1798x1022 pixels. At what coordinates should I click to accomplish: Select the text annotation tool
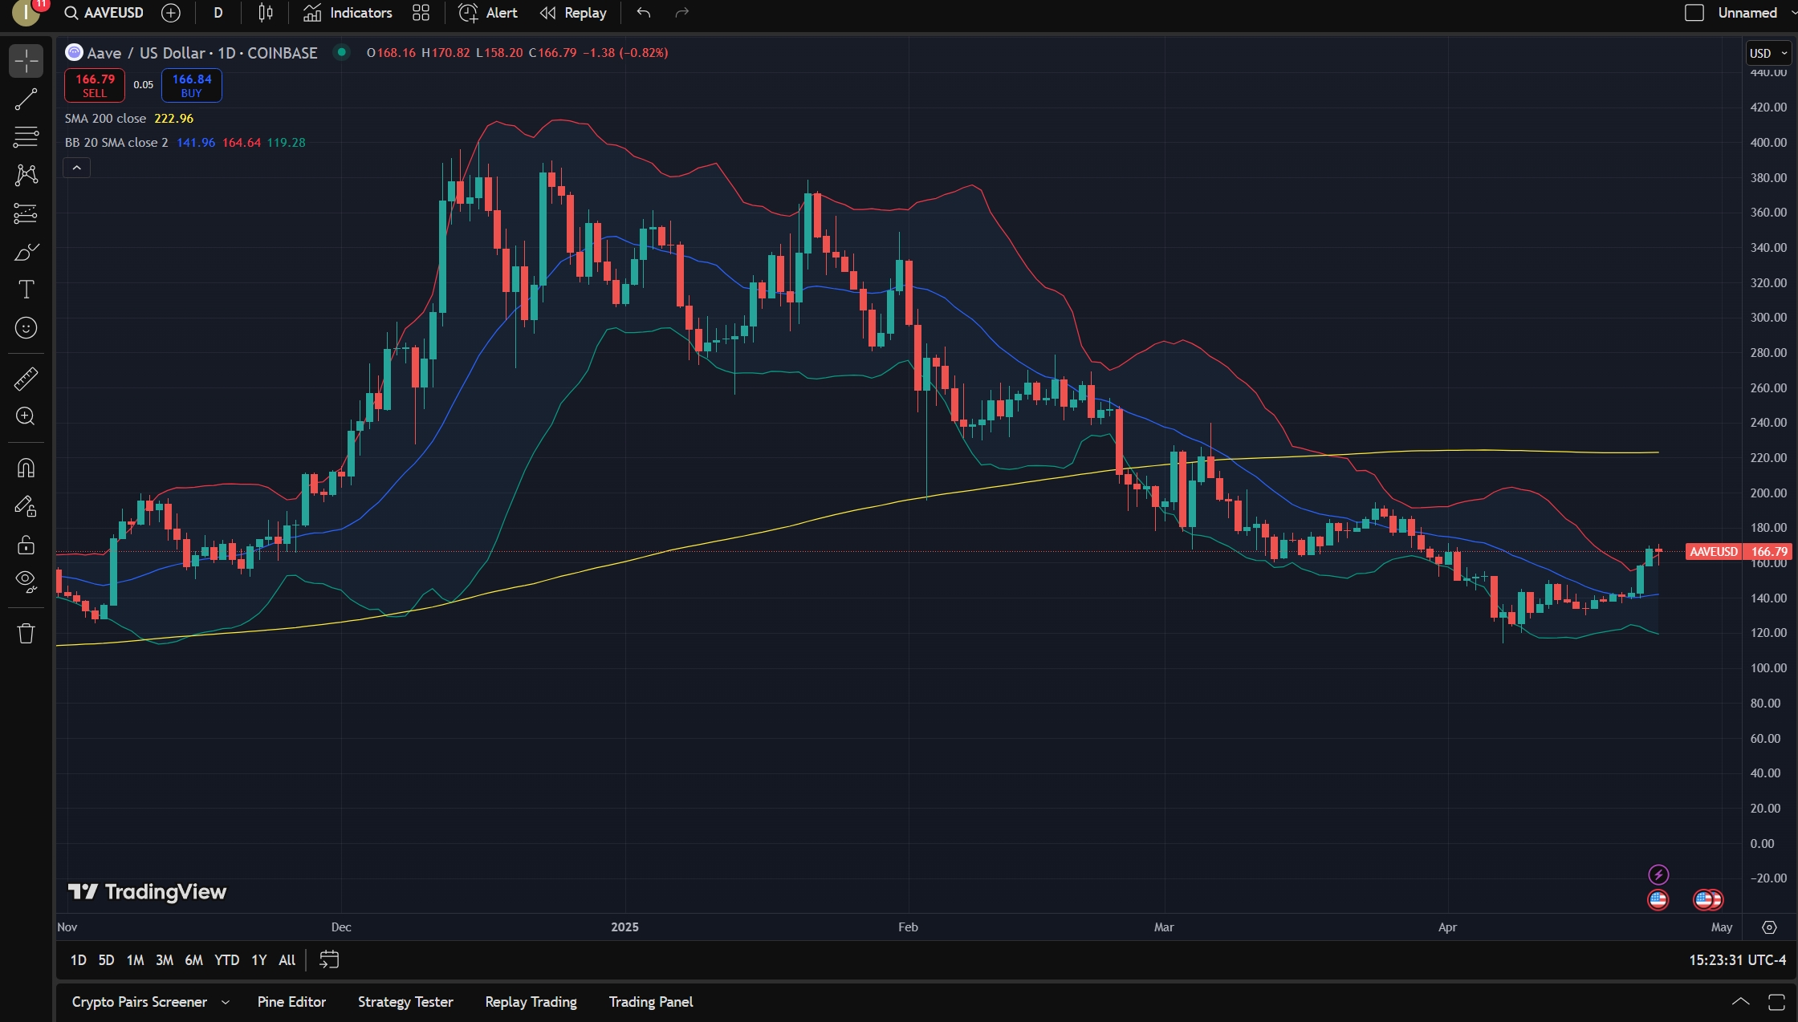(x=26, y=290)
